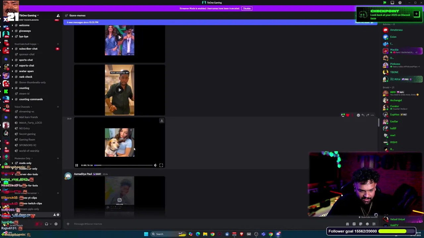Add a channel to Voice Channels category
Screen dimensions: 424x238
pyautogui.click(x=58, y=107)
